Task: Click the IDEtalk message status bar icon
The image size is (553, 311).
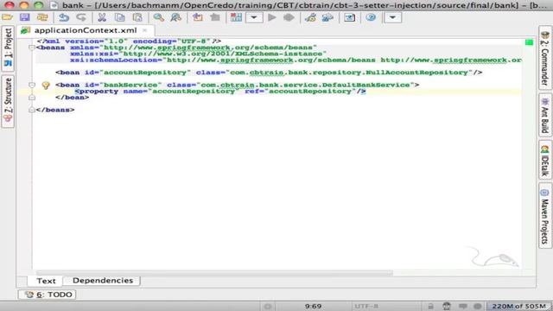Action: (463, 306)
